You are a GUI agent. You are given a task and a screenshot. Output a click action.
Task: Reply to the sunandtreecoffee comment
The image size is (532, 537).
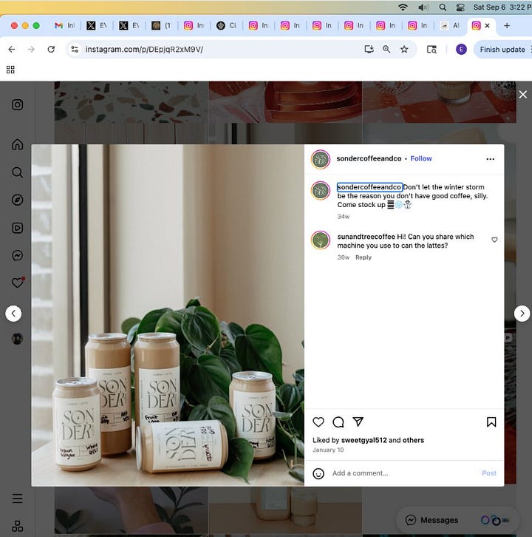[x=363, y=257]
